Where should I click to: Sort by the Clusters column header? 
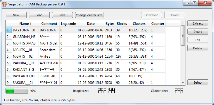pos(139,24)
